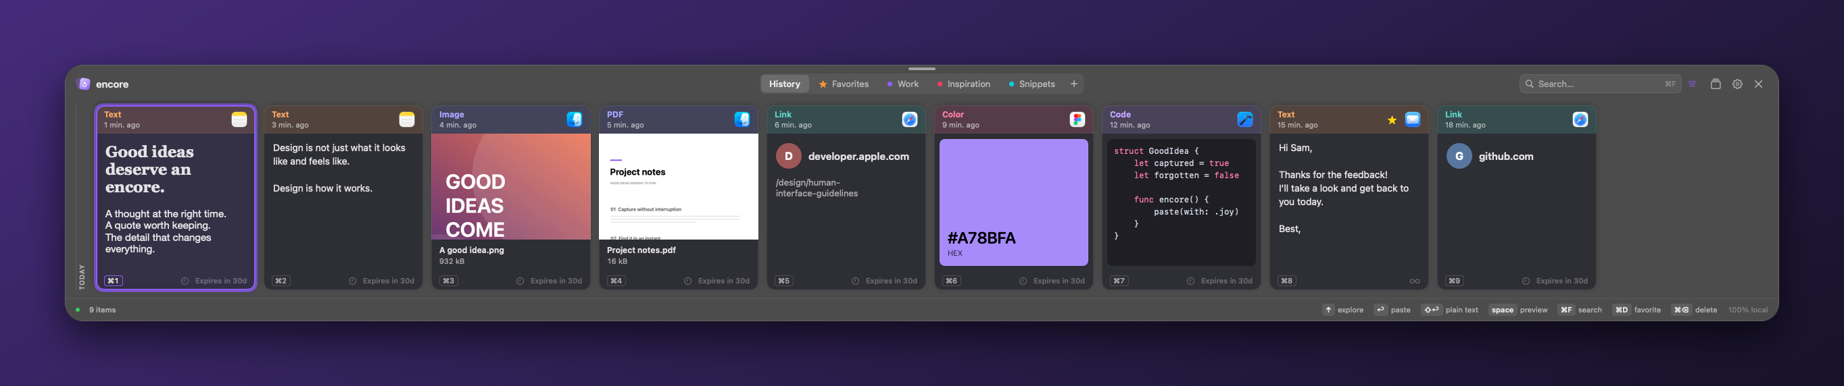Click the ⌘6 shortcut badge
The height and width of the screenshot is (386, 1844).
click(x=951, y=281)
